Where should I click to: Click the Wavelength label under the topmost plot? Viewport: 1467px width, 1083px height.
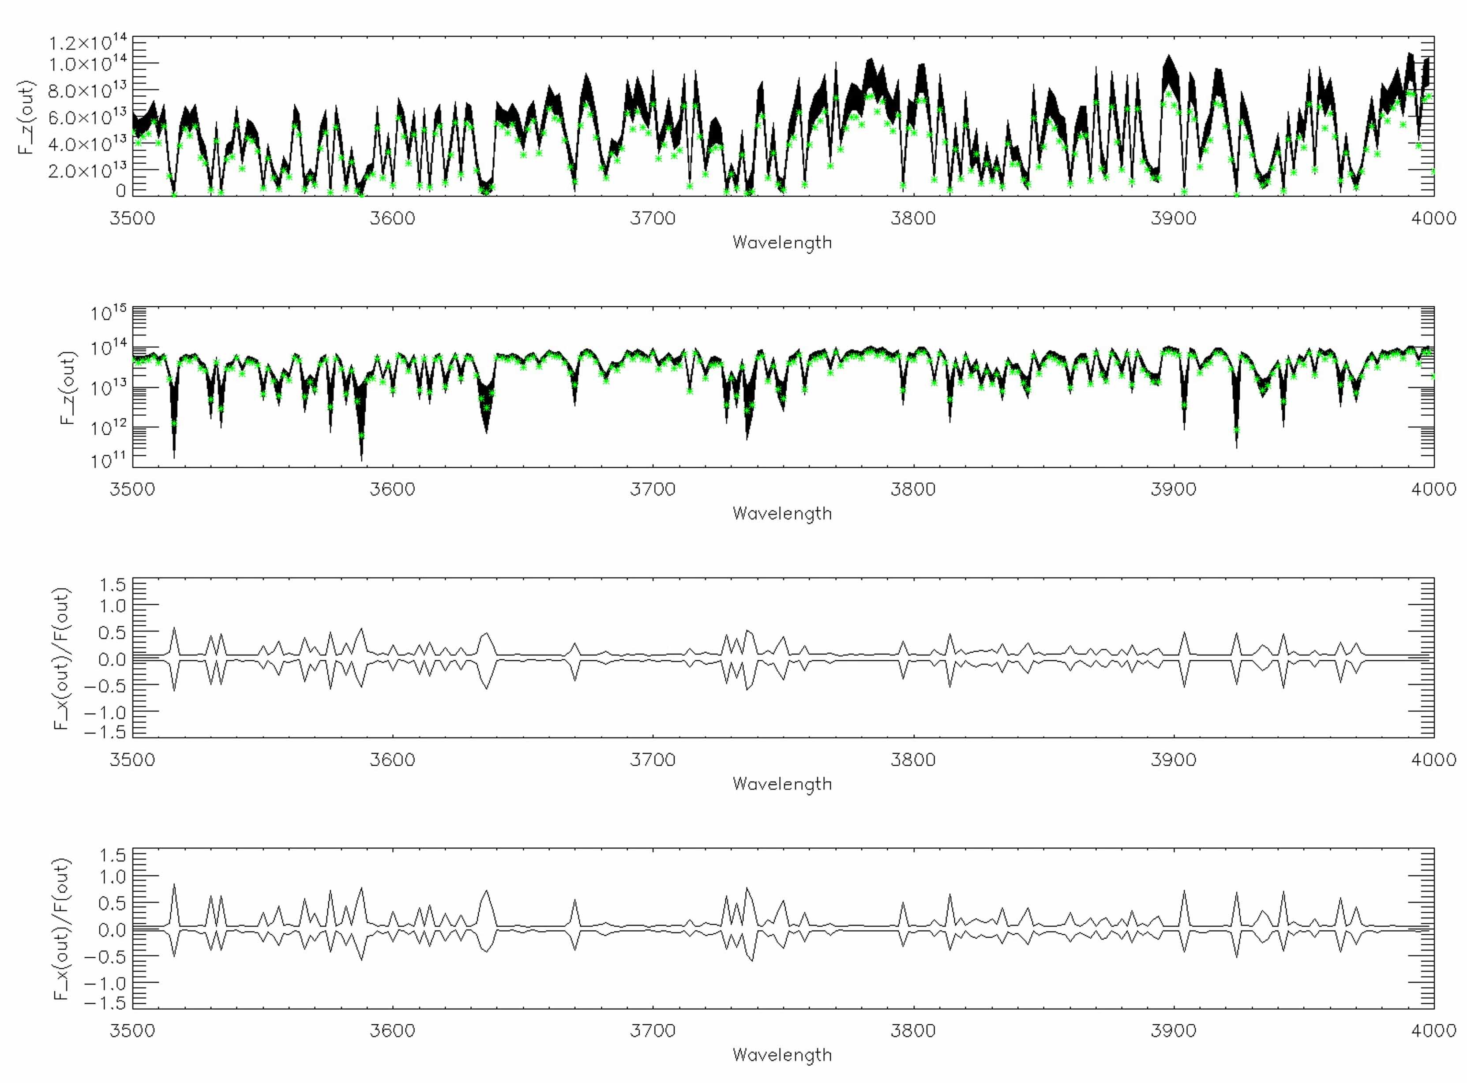782,243
